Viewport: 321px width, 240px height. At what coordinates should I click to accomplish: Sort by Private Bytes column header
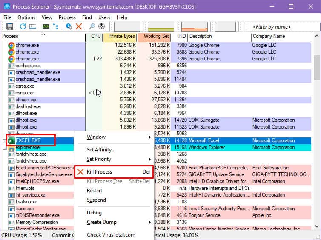pos(120,37)
